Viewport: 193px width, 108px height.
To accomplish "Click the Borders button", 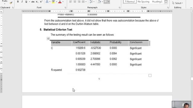I will coord(106,2).
